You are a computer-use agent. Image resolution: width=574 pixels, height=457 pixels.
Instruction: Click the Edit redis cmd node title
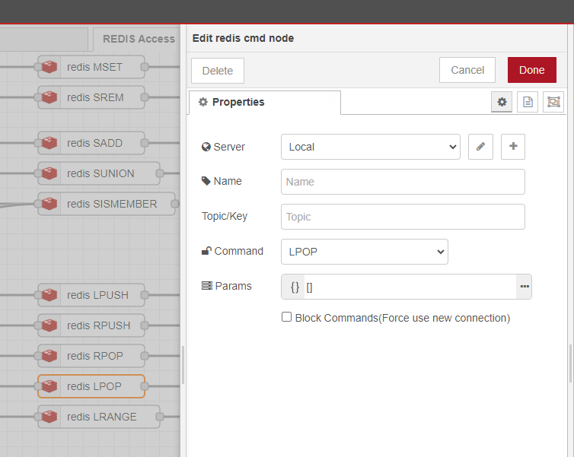(243, 38)
